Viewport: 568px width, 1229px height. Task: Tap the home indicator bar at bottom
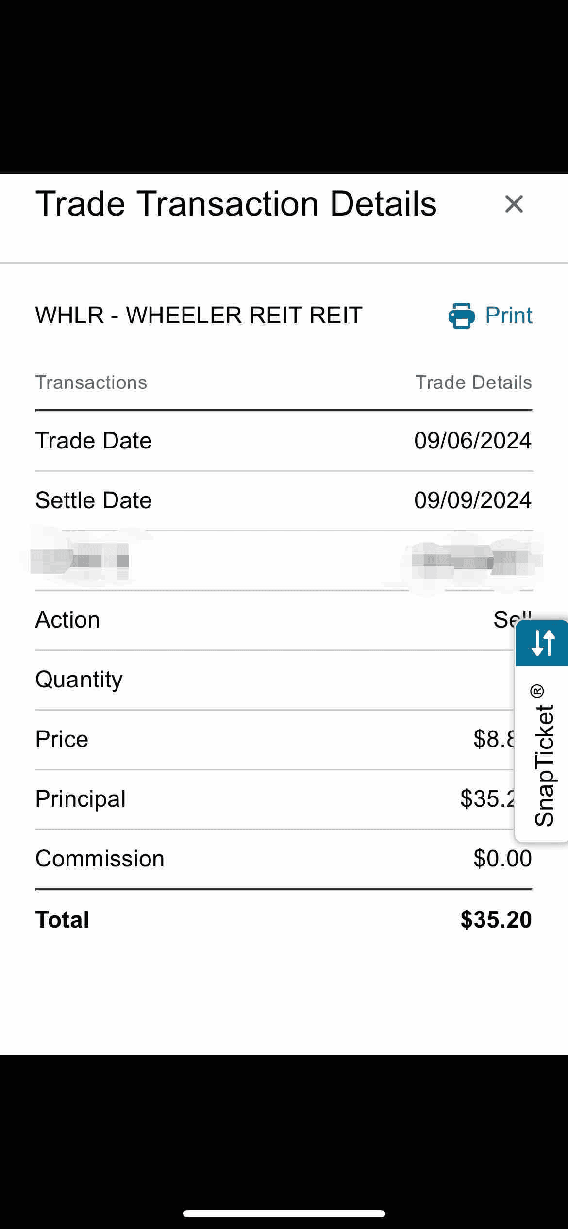tap(284, 1213)
